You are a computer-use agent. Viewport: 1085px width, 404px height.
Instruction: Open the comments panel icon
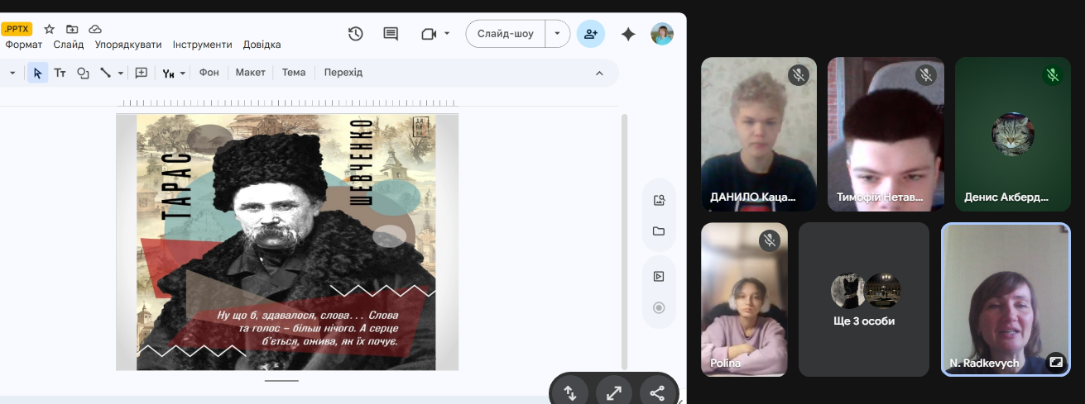(391, 34)
